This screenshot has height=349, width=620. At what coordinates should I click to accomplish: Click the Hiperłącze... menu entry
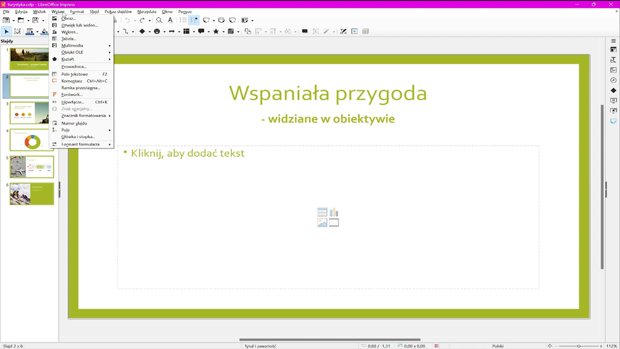(72, 102)
